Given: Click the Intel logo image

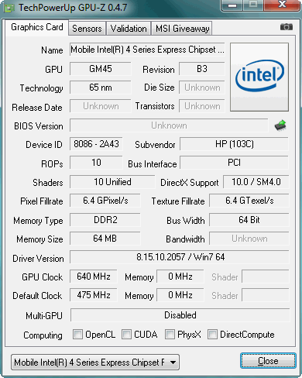Looking at the screenshot, I should [x=259, y=77].
